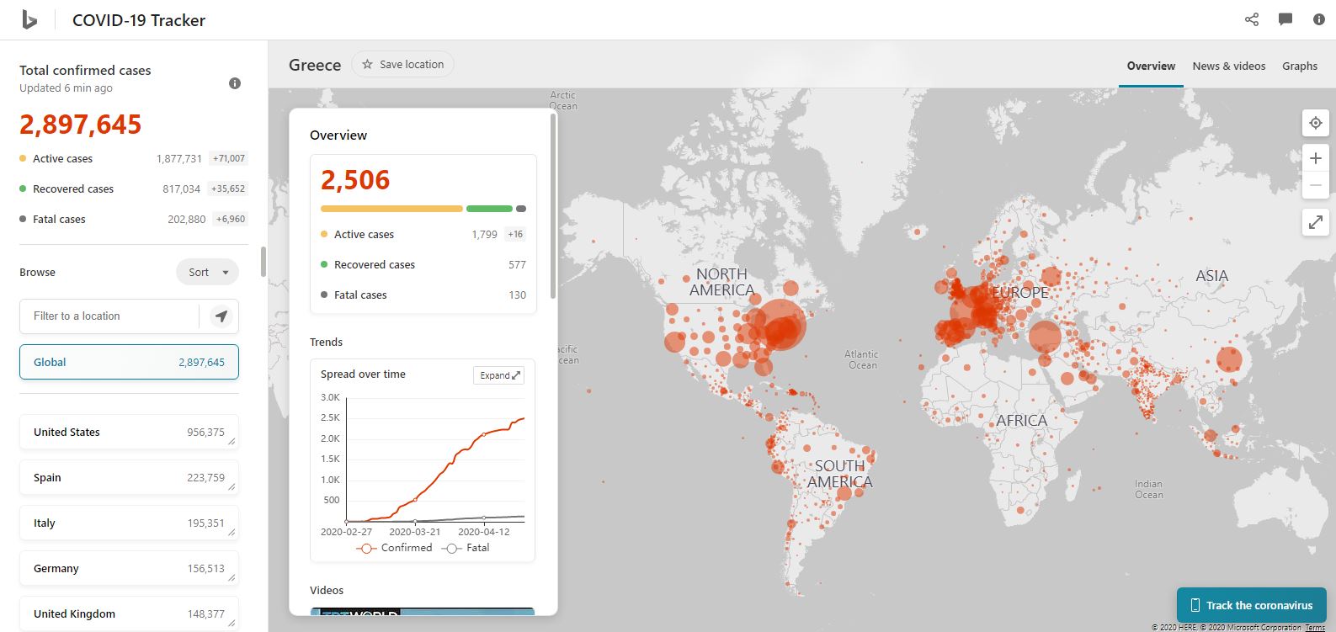This screenshot has height=632, width=1336.
Task: Click the EUROPE map label
Action: [x=1020, y=293]
